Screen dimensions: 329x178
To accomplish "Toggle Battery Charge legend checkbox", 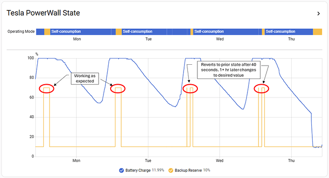I will 121,170.
